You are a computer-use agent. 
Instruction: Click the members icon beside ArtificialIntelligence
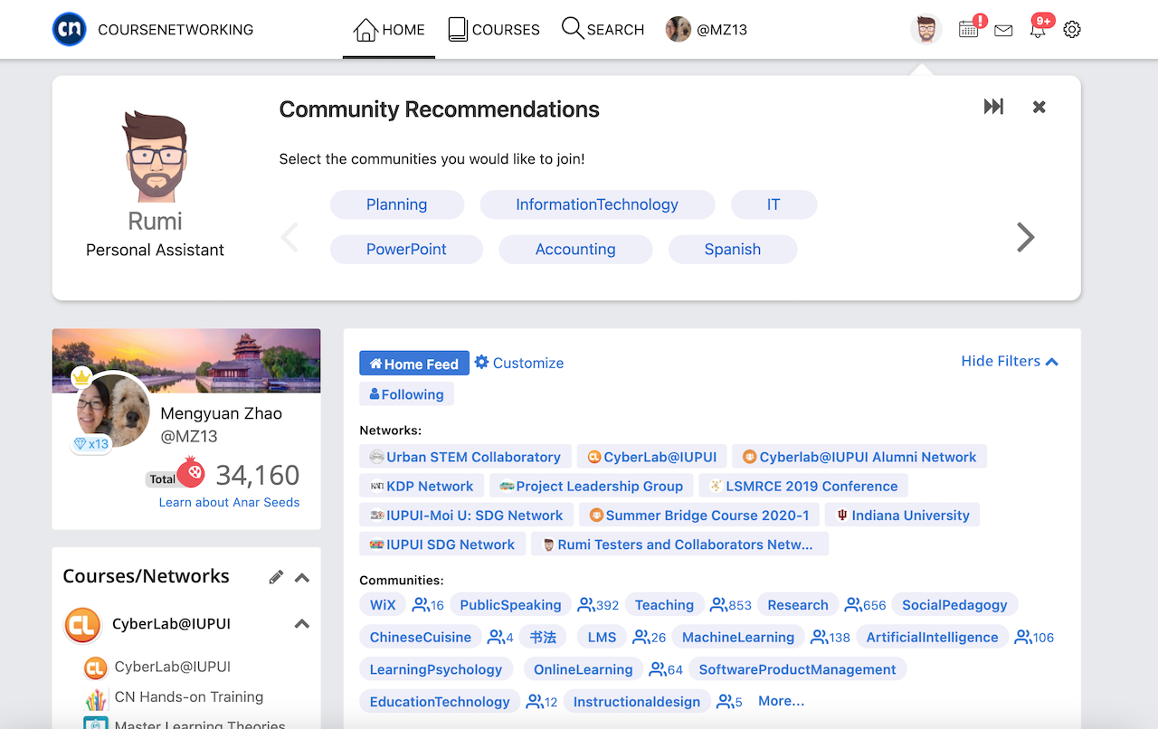pos(1023,637)
